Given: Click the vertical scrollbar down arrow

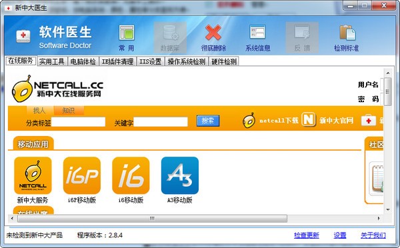Looking at the screenshot, I should 388,210.
